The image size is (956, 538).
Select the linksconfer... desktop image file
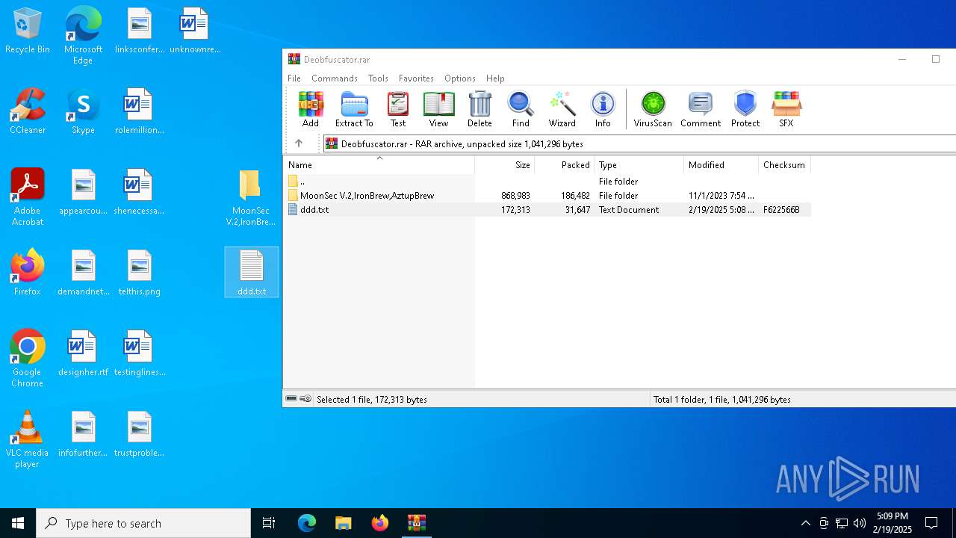(140, 31)
